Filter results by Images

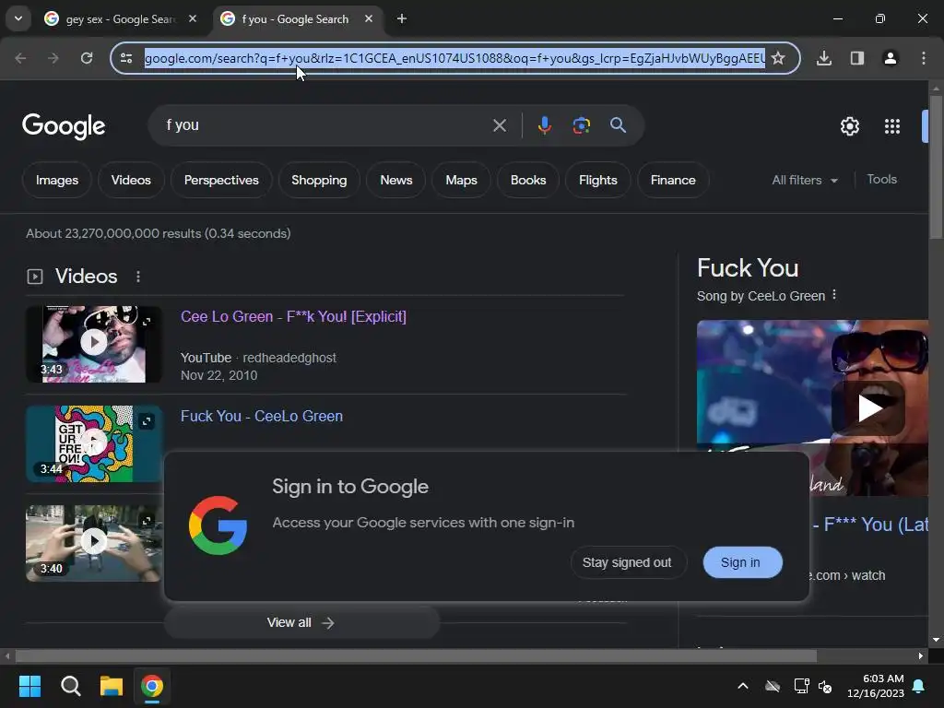pyautogui.click(x=56, y=180)
